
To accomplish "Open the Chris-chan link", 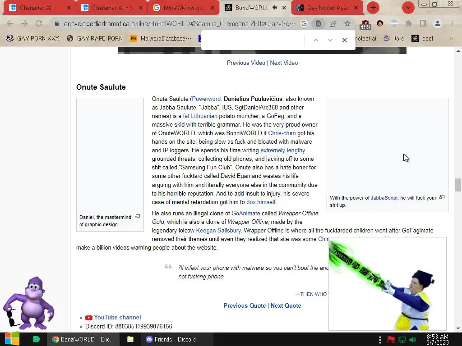I will pyautogui.click(x=282, y=133).
